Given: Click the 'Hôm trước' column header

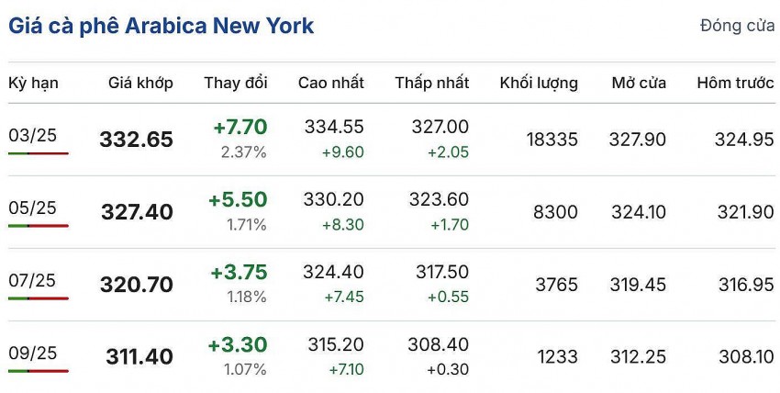Looking at the screenshot, I should tap(735, 83).
